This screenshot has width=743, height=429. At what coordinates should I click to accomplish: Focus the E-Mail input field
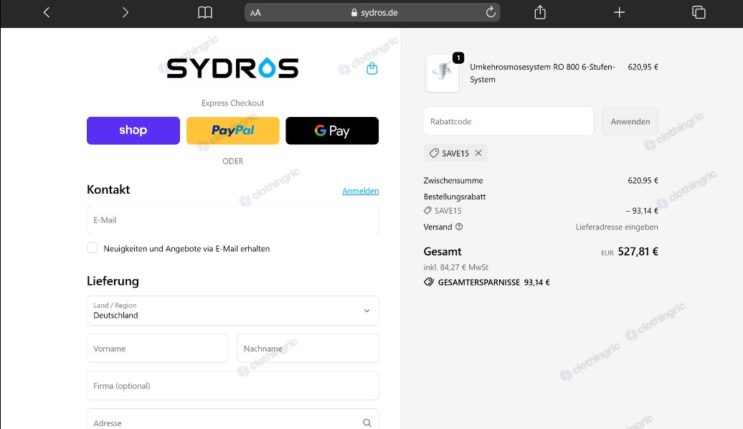click(x=232, y=220)
